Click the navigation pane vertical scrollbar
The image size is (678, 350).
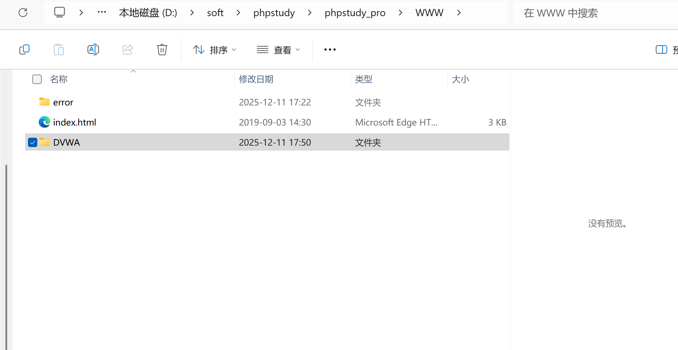click(6, 256)
